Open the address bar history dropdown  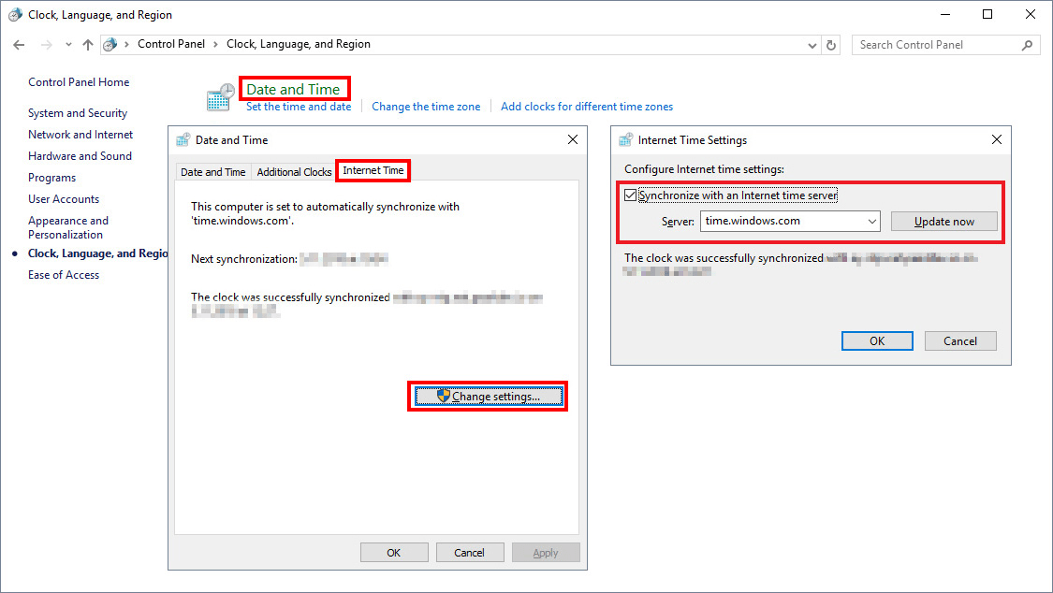[x=812, y=45]
